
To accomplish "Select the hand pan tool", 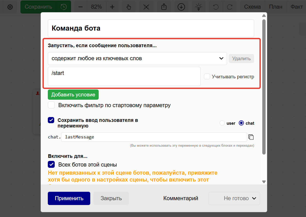I will coord(129,7).
